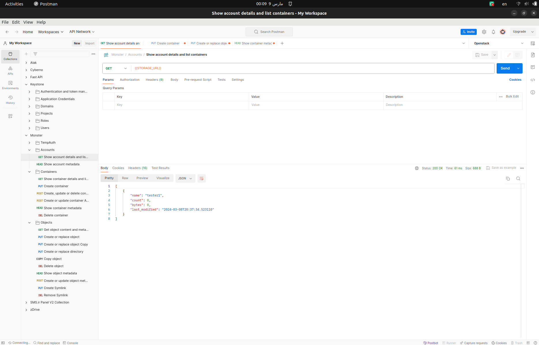
Task: Open the environment quick look icon
Action: pos(533,43)
